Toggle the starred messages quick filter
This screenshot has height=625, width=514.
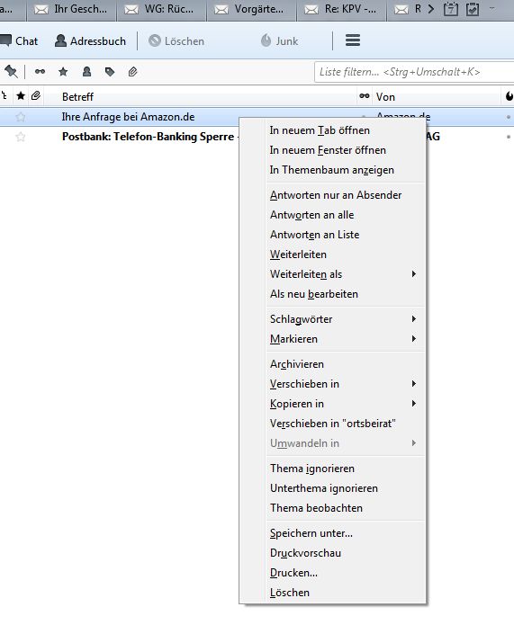tap(63, 72)
